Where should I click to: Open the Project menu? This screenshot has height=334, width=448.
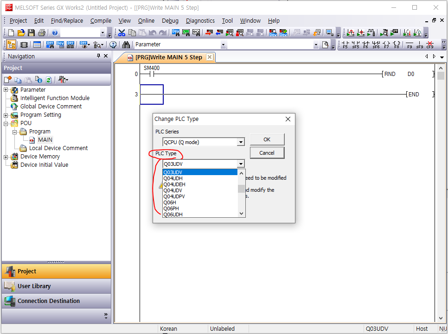tap(18, 20)
